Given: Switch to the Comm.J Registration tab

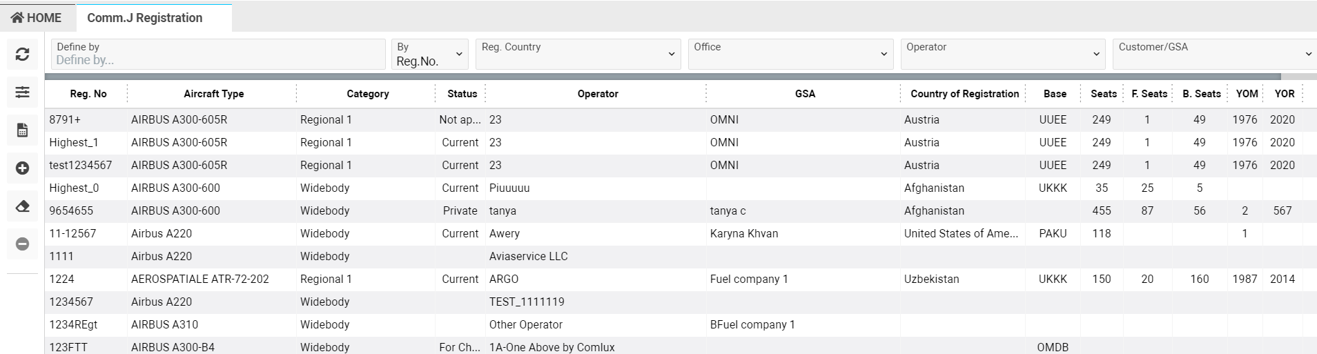Looking at the screenshot, I should [x=145, y=18].
